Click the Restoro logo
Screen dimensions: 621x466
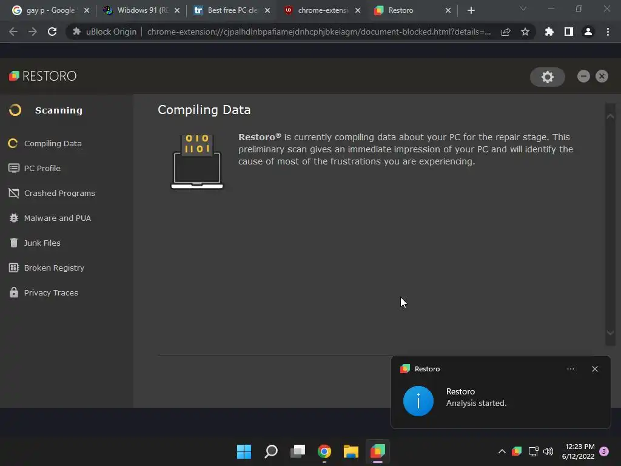[42, 76]
